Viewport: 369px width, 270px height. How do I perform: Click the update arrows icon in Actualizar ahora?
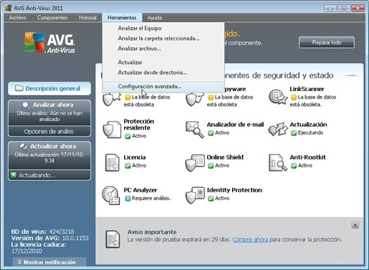click(x=24, y=146)
